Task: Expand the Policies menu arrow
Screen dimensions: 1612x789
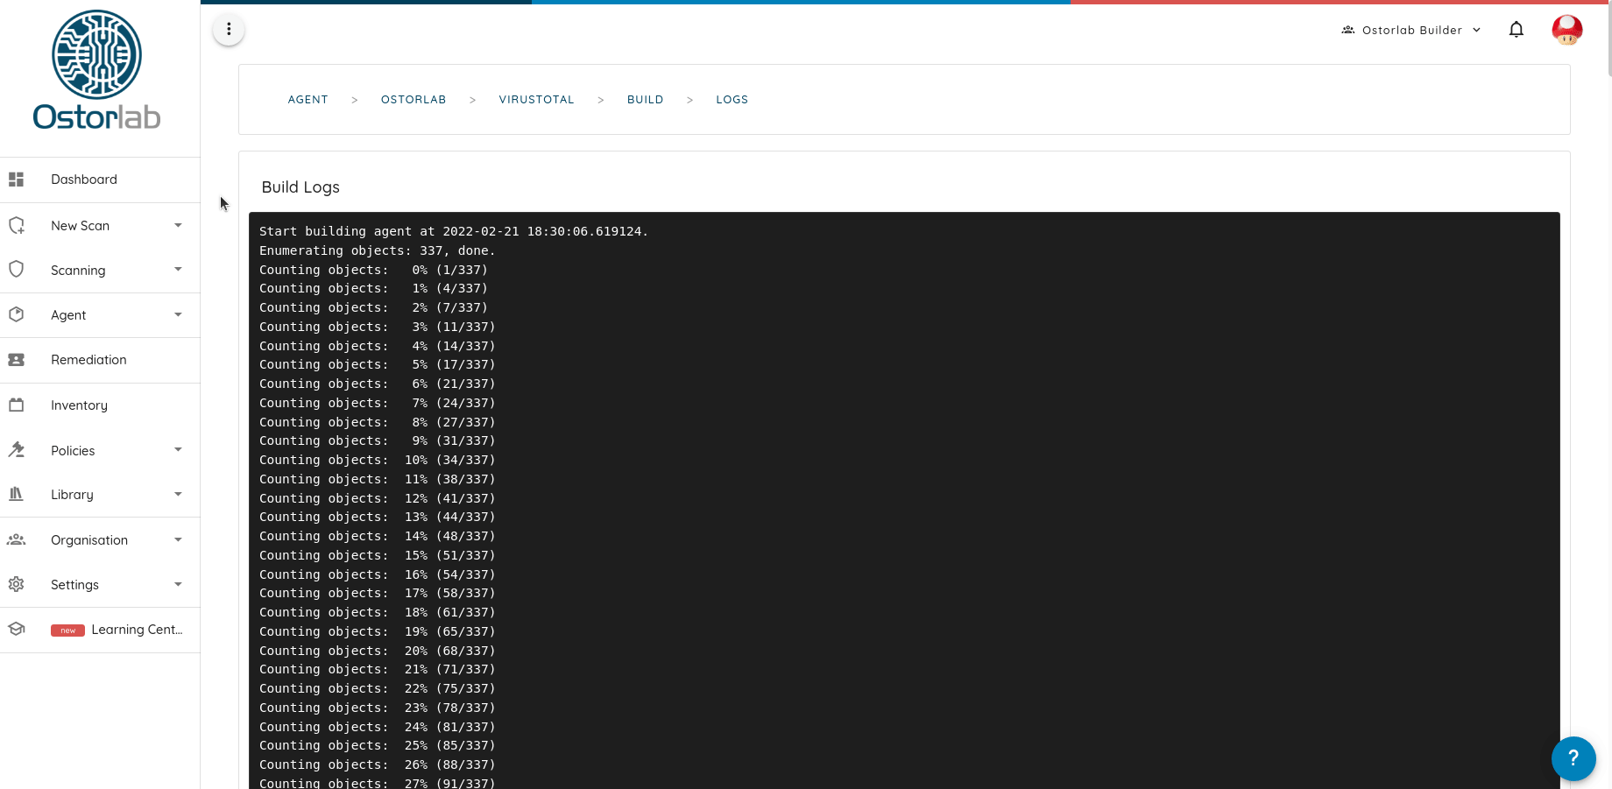Action: point(178,449)
